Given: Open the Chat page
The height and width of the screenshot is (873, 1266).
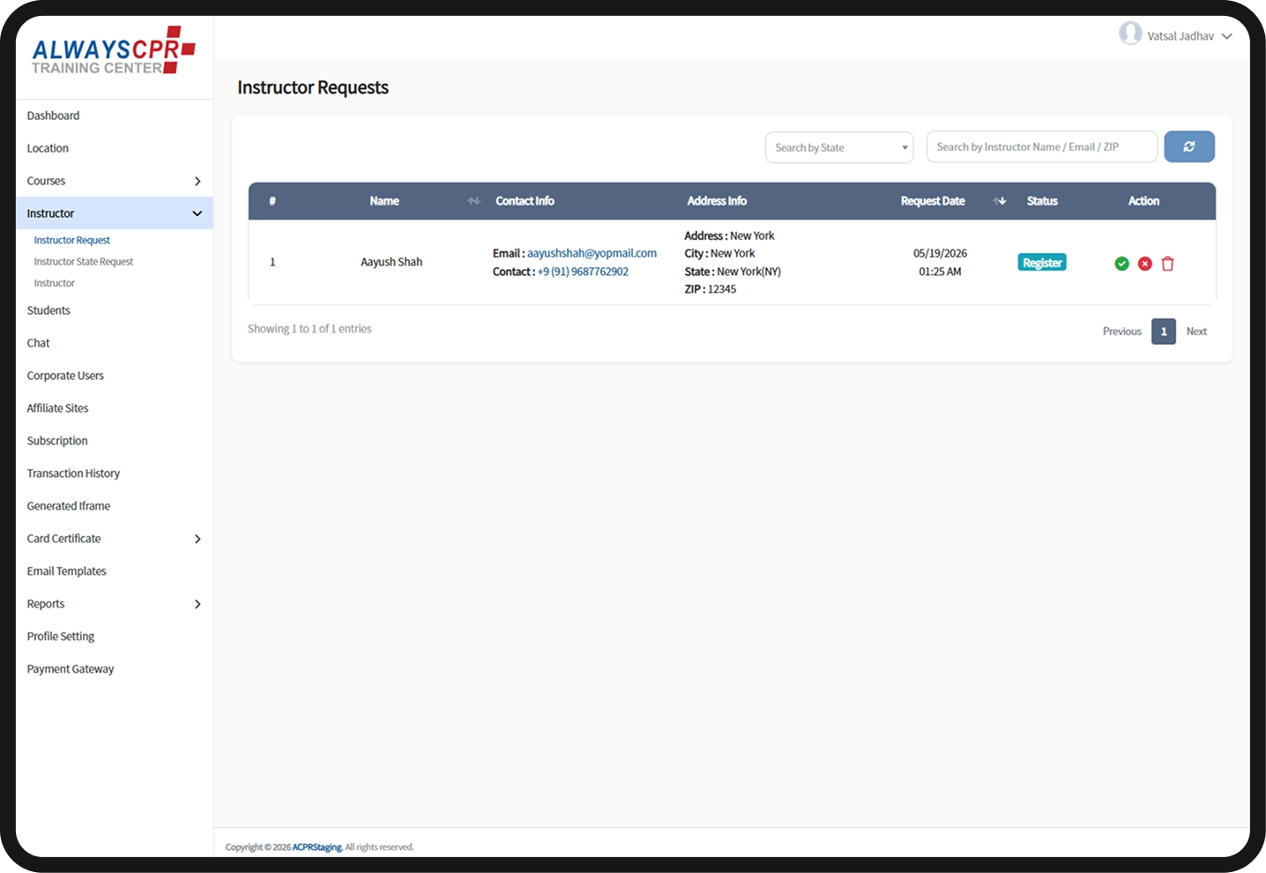Looking at the screenshot, I should (x=38, y=343).
